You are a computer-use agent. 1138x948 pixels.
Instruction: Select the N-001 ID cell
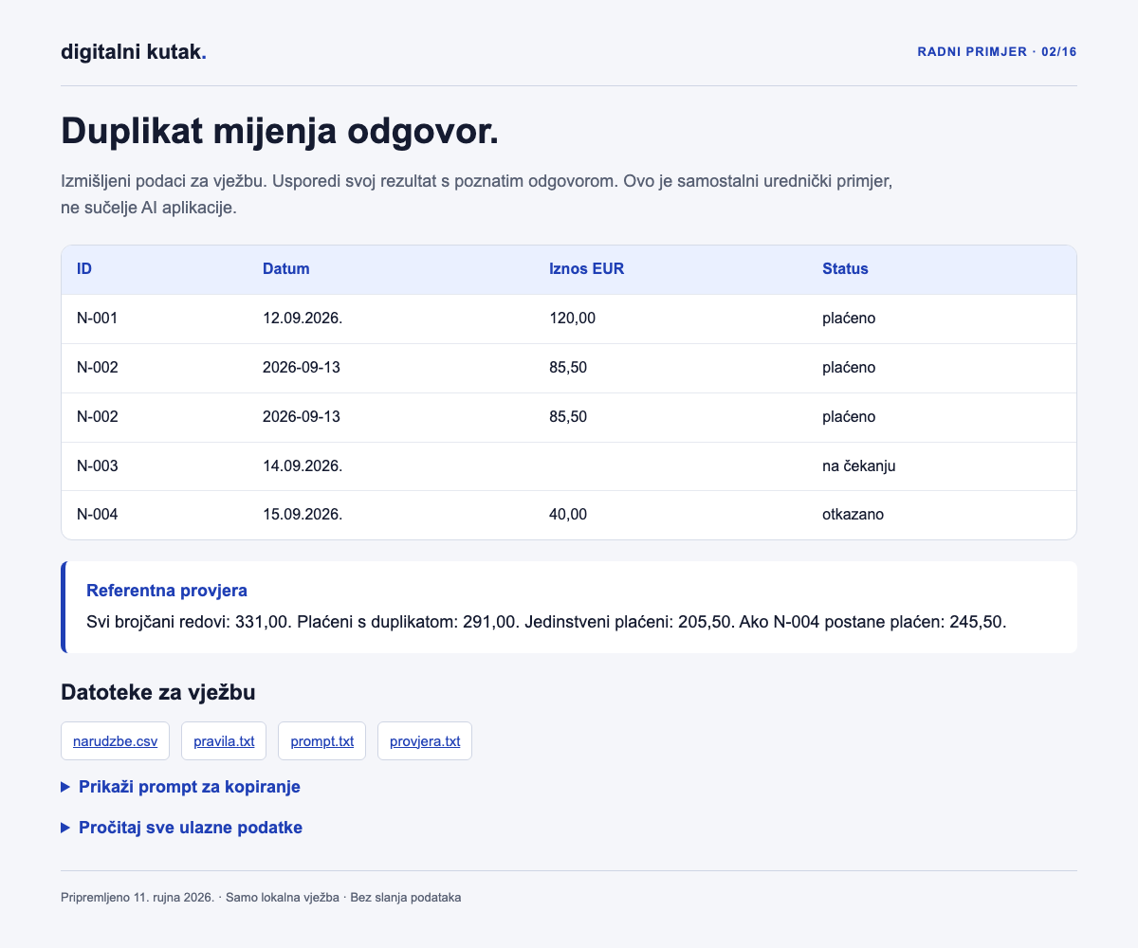click(x=155, y=319)
